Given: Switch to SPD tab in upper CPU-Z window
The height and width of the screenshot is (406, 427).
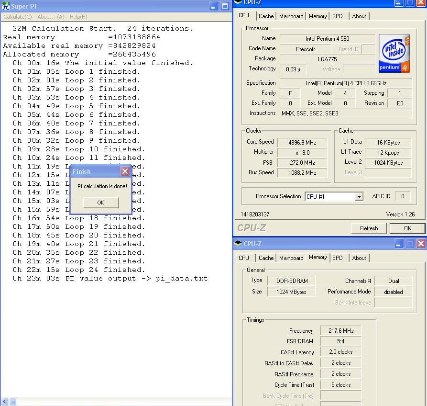Looking at the screenshot, I should click(x=338, y=16).
